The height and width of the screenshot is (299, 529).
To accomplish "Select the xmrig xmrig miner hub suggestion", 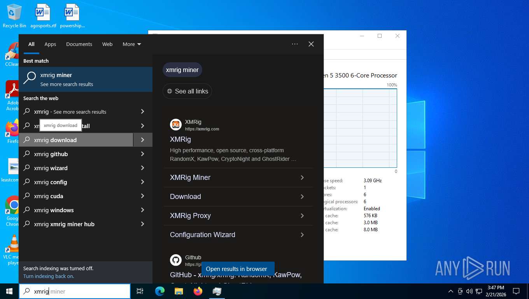I will (x=76, y=224).
